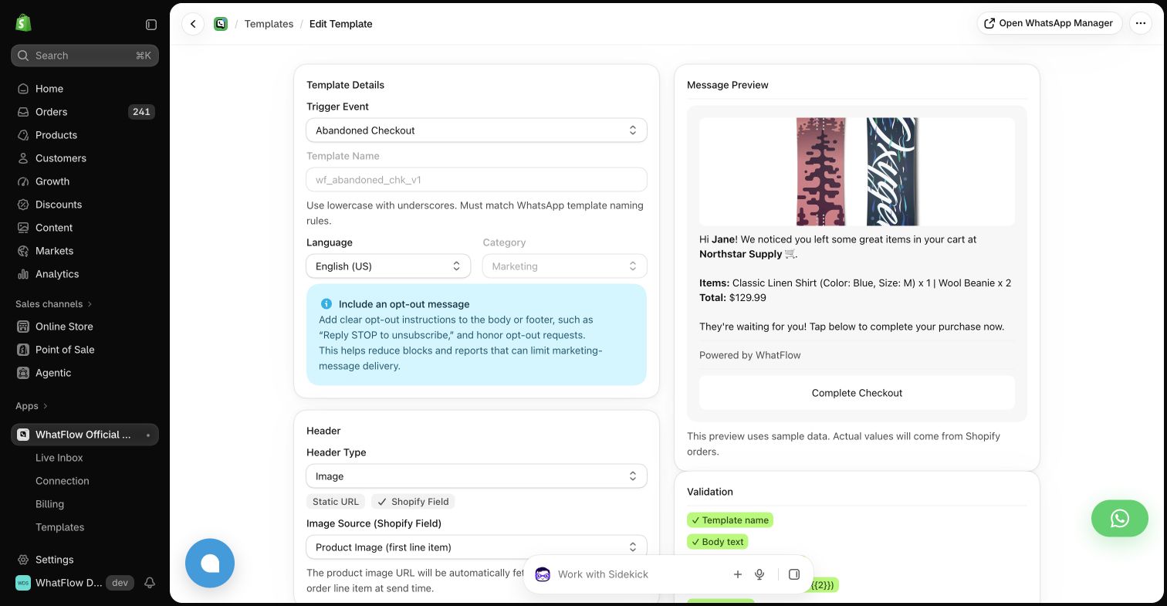Toggle the sidebar collapse icon

coord(151,25)
